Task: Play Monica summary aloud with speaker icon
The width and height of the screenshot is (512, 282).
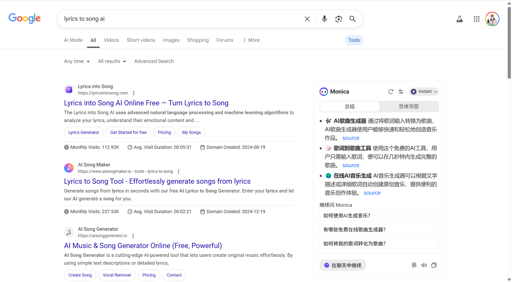Action: [x=424, y=265]
